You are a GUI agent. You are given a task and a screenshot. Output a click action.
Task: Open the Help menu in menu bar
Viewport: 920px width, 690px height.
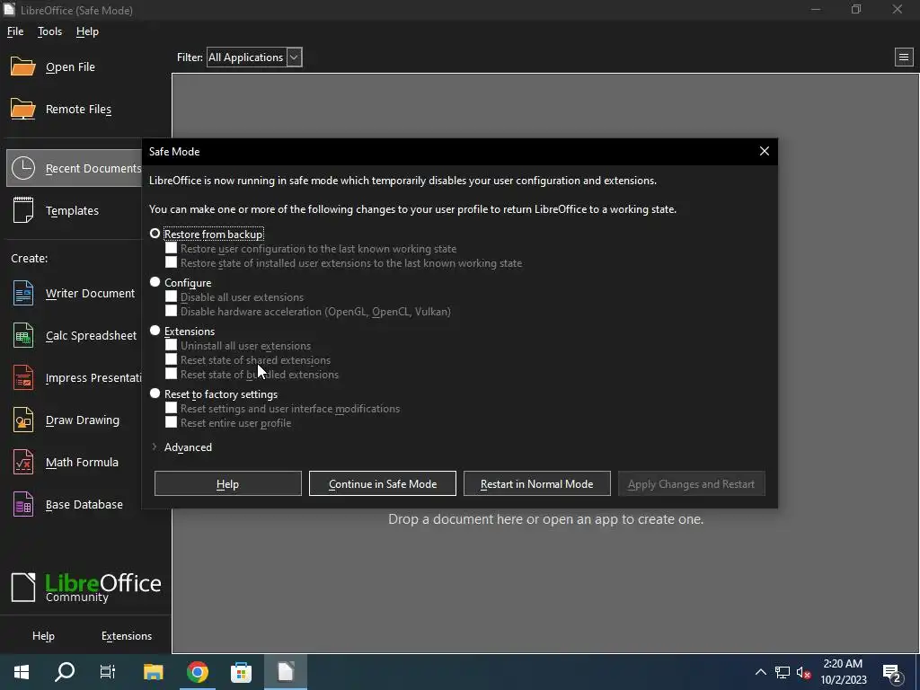coord(87,31)
